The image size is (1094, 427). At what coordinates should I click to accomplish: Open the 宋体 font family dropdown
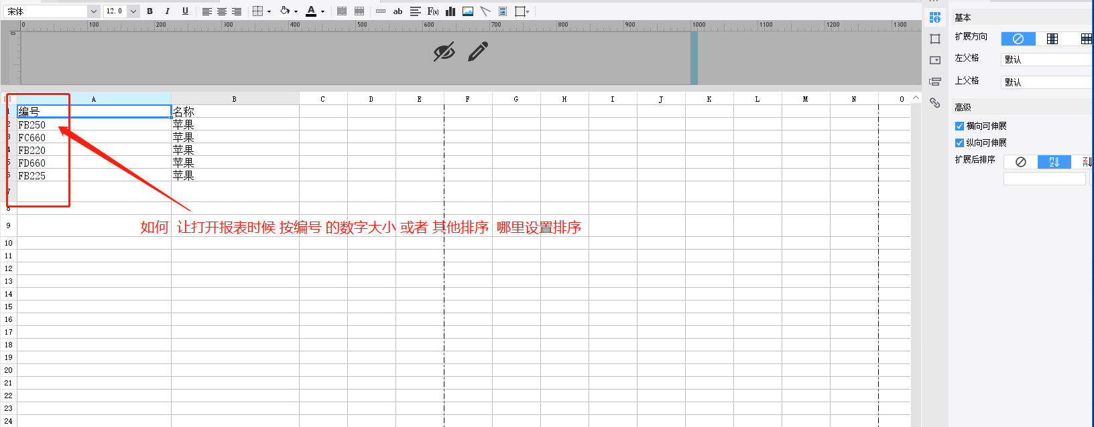pos(93,11)
